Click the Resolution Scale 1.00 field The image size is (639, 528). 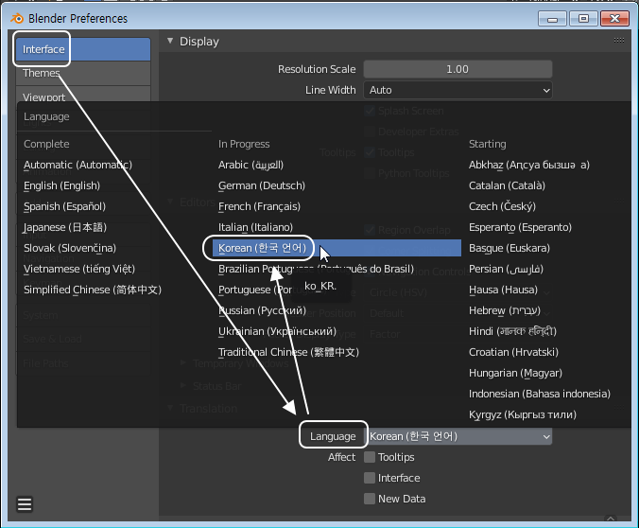458,69
